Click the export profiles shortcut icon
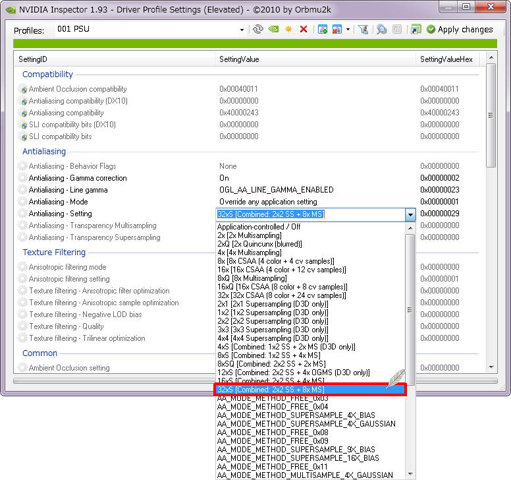The image size is (511, 480). pos(416,30)
